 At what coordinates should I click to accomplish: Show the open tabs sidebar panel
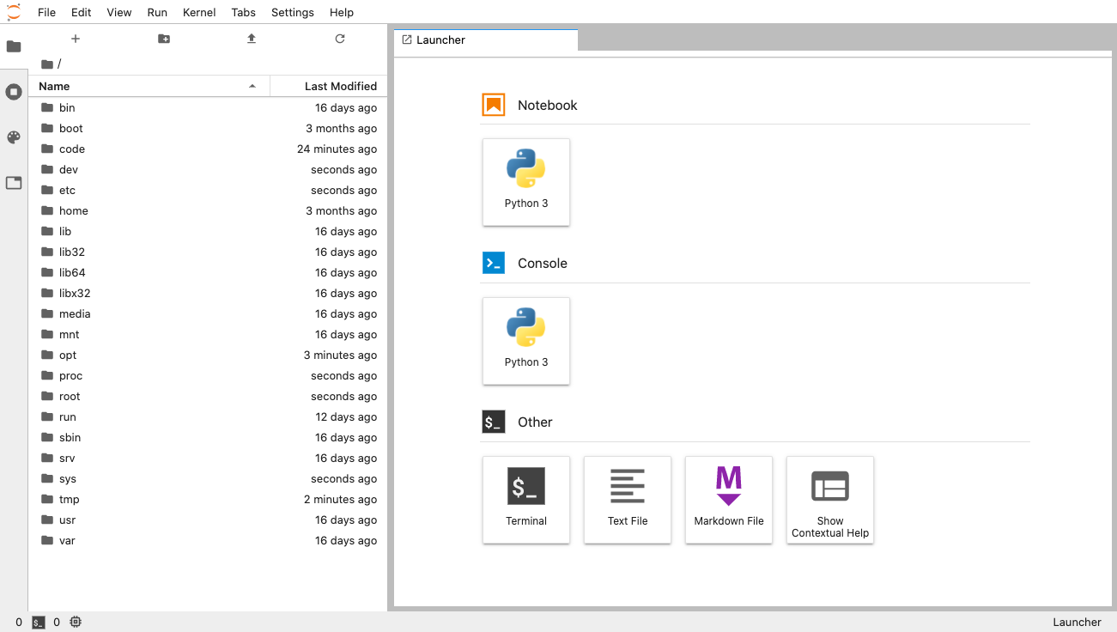13,183
